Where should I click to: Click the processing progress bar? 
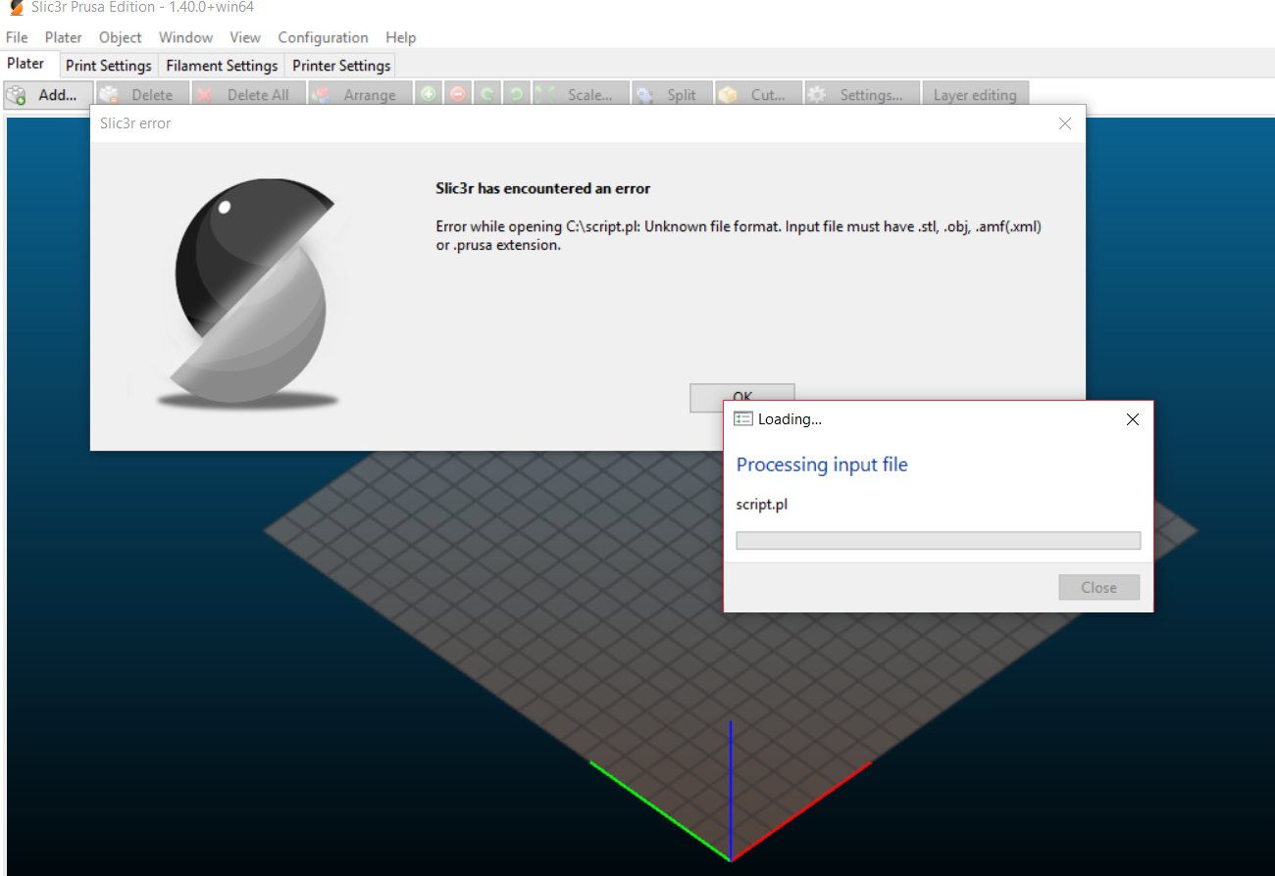coord(938,540)
